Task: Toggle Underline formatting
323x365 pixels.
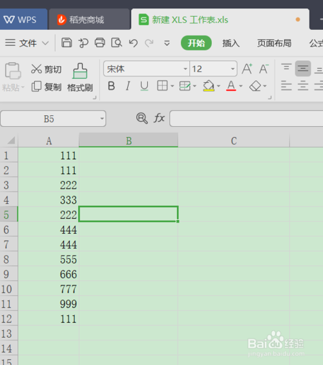Action: [x=144, y=86]
